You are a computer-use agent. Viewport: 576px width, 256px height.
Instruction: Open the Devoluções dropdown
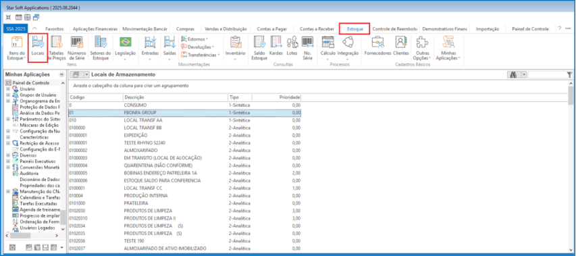tap(199, 47)
